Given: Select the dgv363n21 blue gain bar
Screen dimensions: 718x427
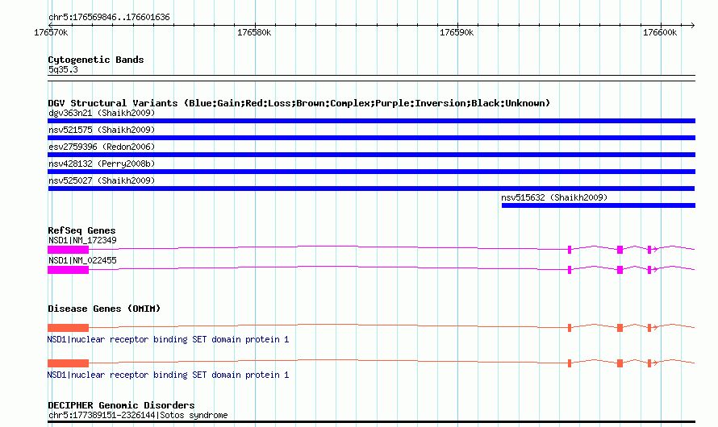Looking at the screenshot, I should tap(371, 121).
